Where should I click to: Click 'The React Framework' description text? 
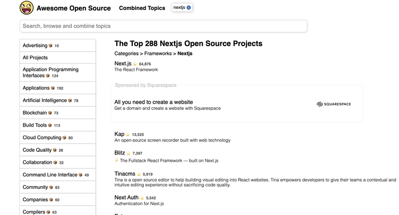pyautogui.click(x=136, y=70)
